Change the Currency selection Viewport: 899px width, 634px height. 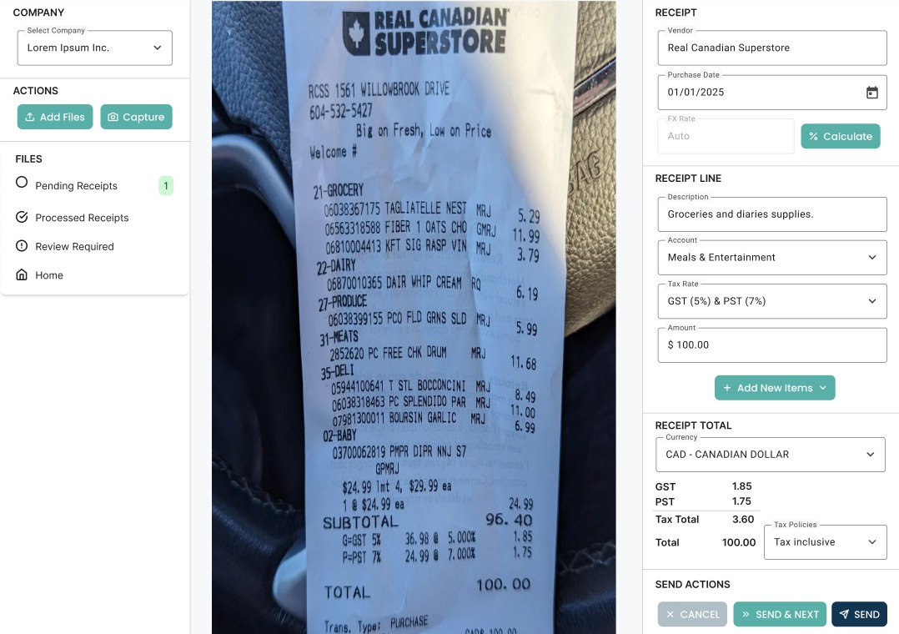point(770,455)
